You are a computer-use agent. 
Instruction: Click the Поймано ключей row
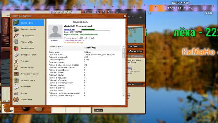85,88
